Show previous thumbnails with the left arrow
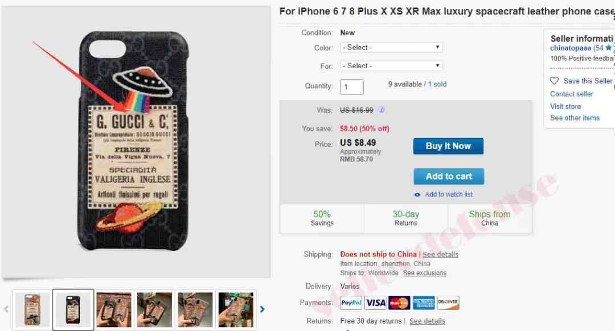 [x=6, y=309]
